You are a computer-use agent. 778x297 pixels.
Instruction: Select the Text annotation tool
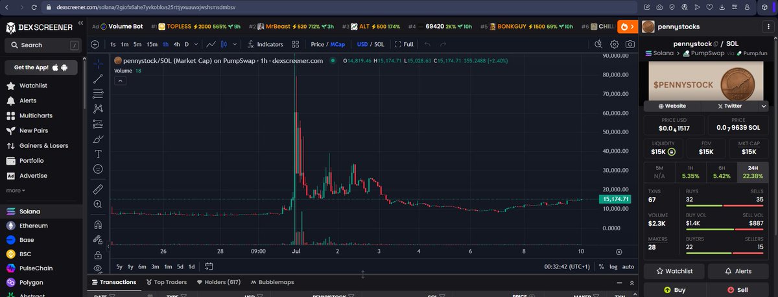98,154
